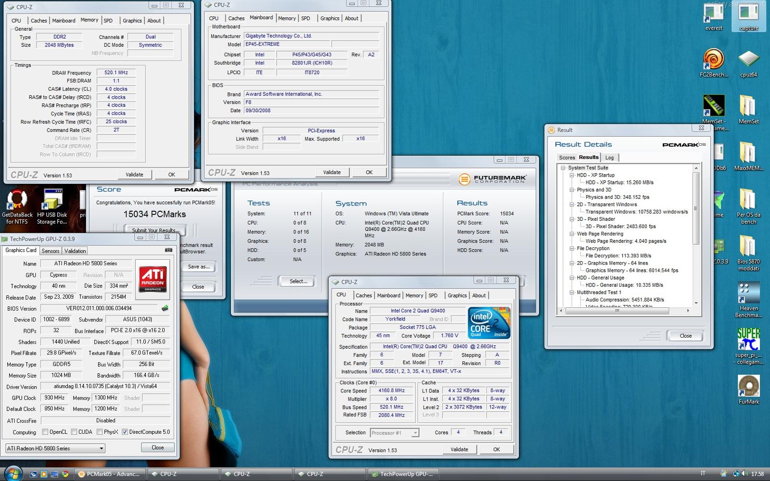Toggle the PhysX checkbox
Viewport: 770px width, 481px height.
click(x=99, y=432)
